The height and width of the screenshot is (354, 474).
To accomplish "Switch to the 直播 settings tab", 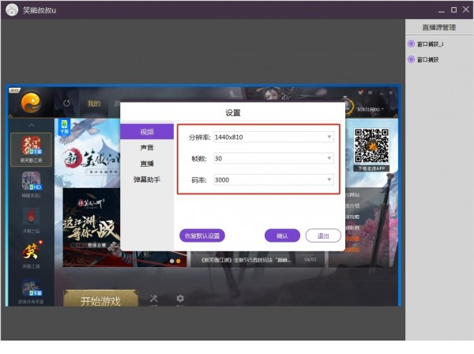I will coord(147,164).
